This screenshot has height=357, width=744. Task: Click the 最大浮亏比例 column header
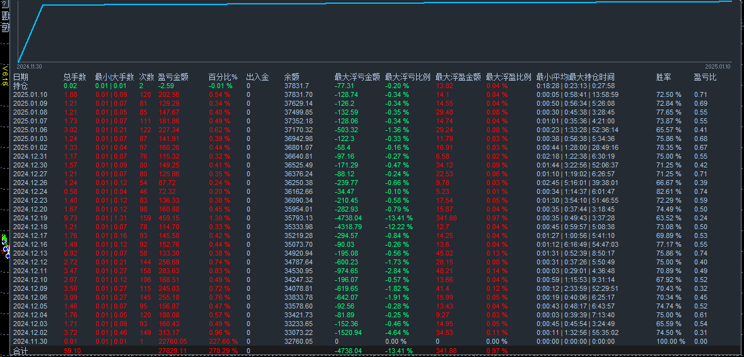(x=407, y=77)
